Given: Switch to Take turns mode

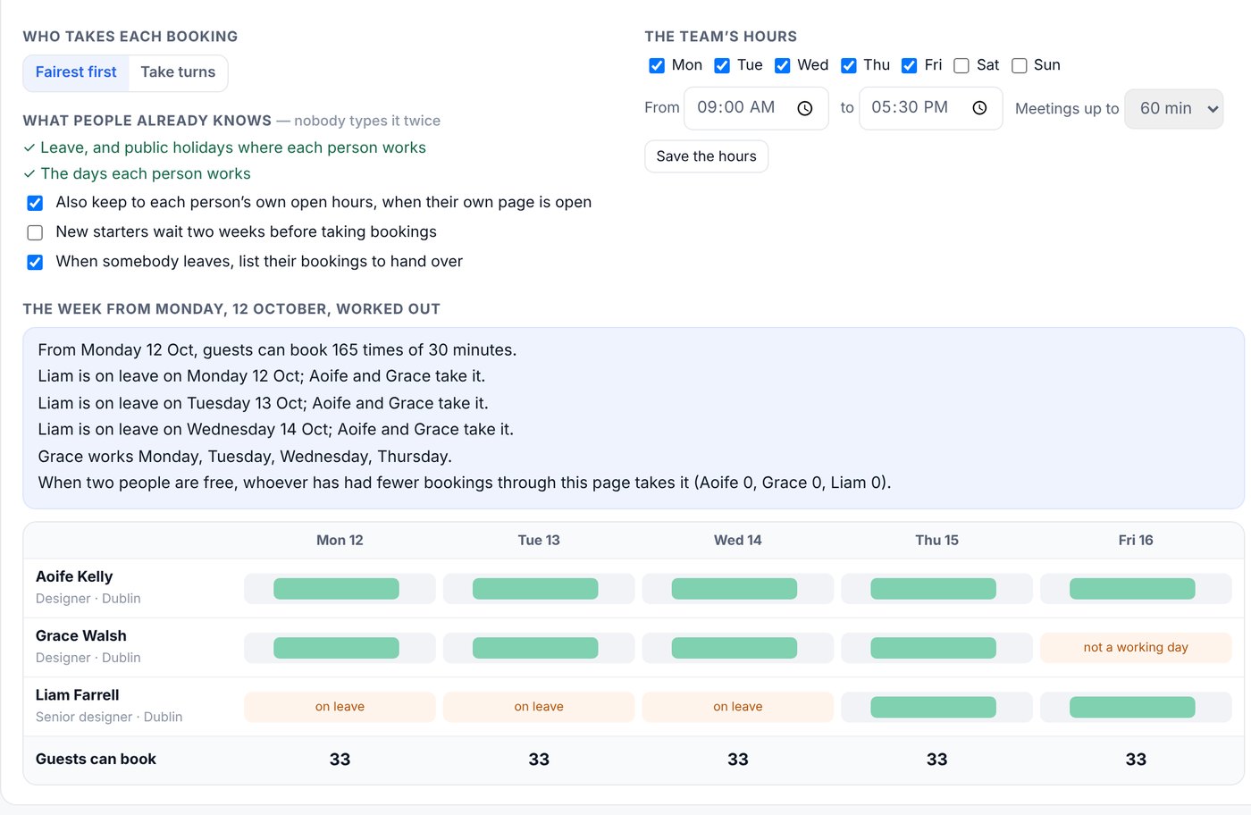Looking at the screenshot, I should coord(178,72).
